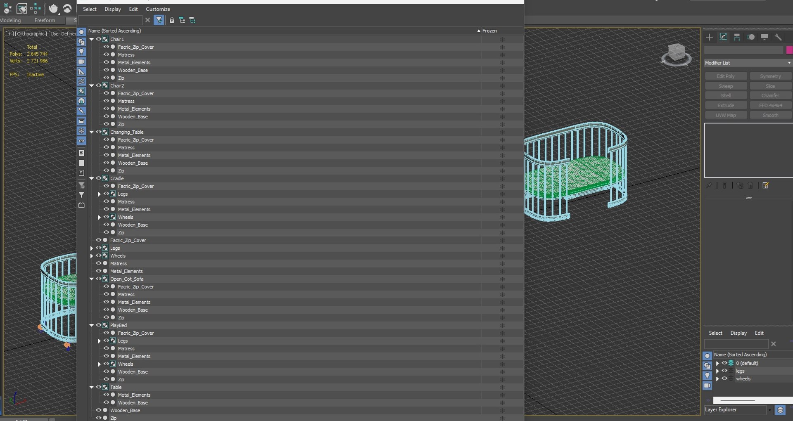793x421 pixels.
Task: Click the teapot render icon in main toolbar
Action: click(x=53, y=8)
